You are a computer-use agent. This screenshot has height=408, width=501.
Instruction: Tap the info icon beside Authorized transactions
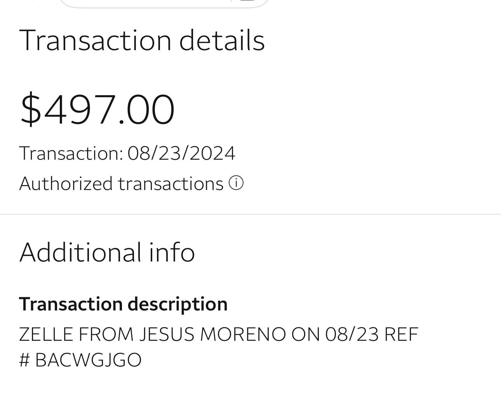tap(236, 183)
